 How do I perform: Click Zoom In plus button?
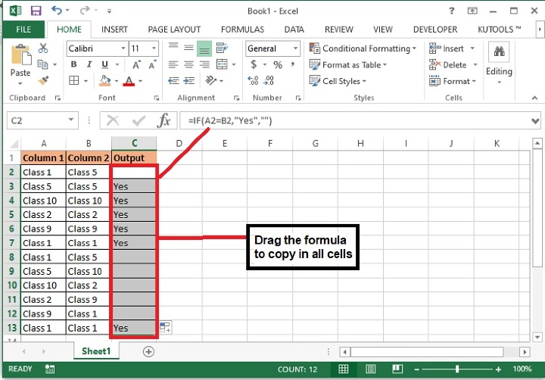click(x=498, y=369)
